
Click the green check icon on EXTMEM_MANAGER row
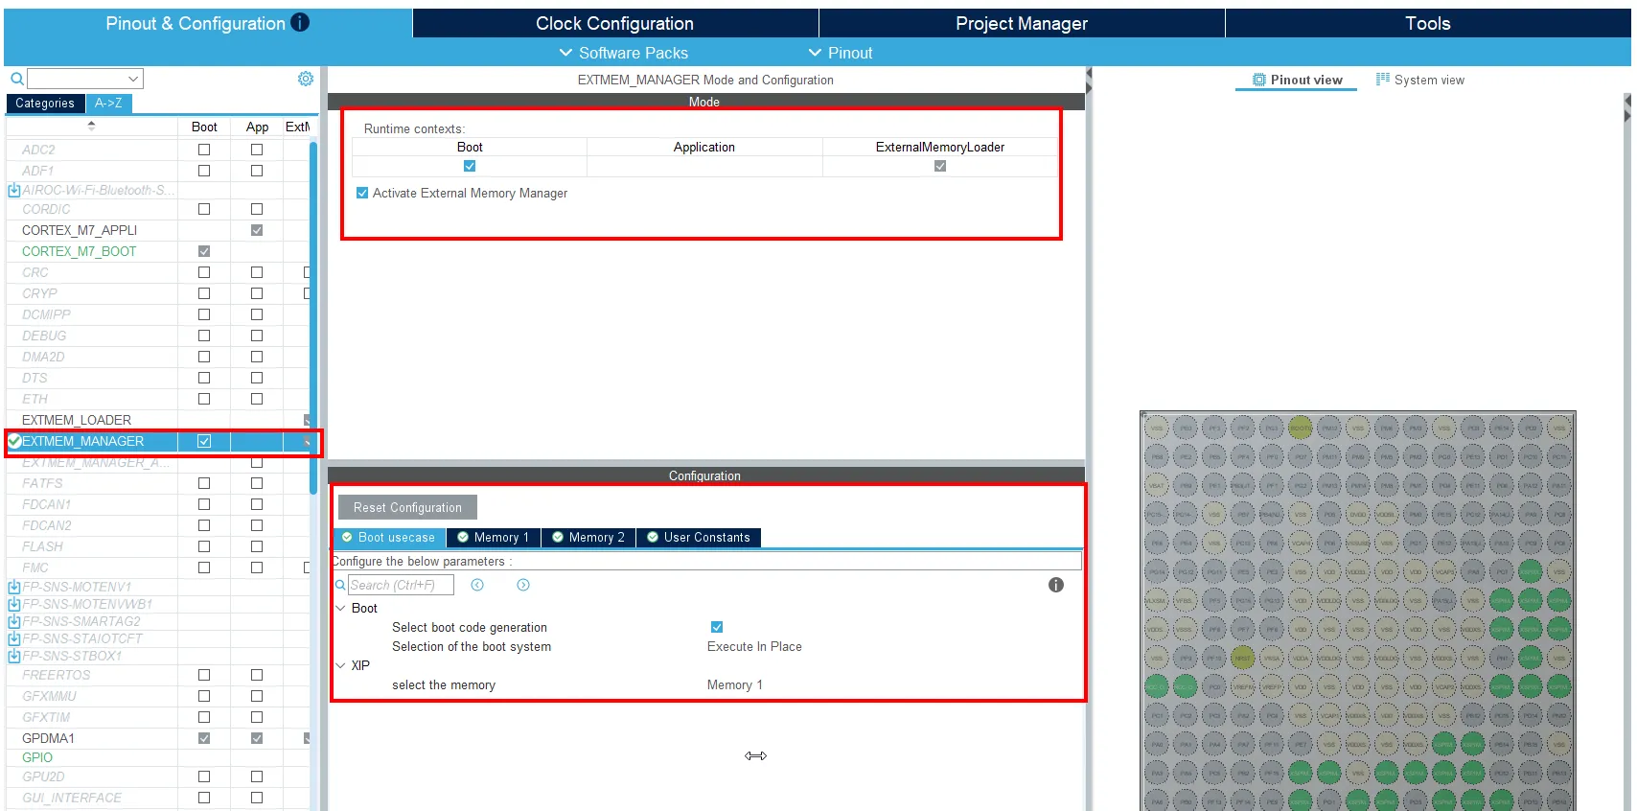[x=14, y=441]
